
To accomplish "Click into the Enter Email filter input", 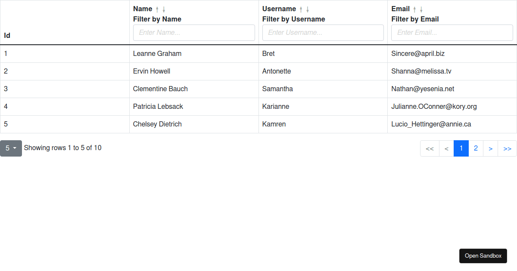I will tap(452, 33).
